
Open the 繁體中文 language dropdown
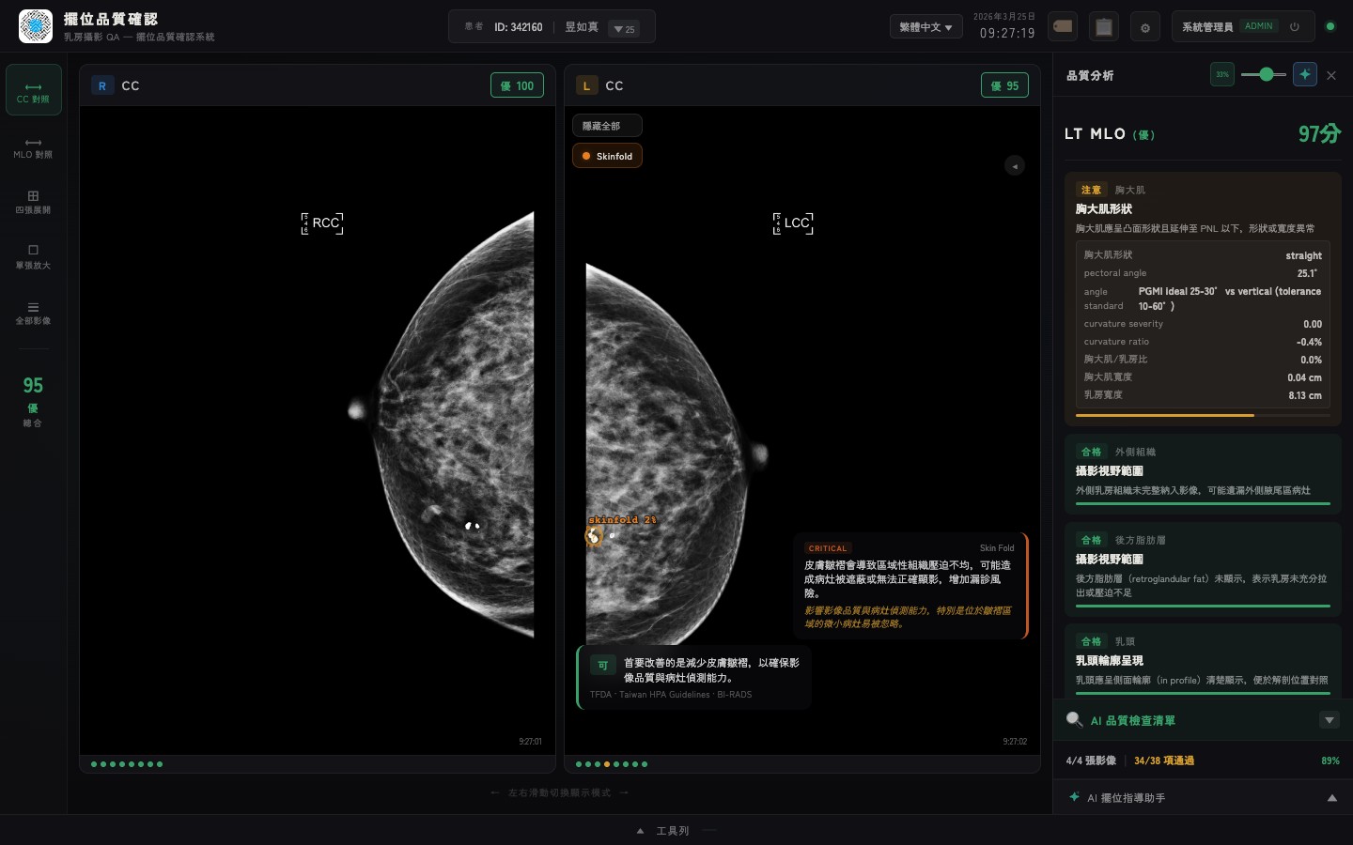click(x=925, y=27)
